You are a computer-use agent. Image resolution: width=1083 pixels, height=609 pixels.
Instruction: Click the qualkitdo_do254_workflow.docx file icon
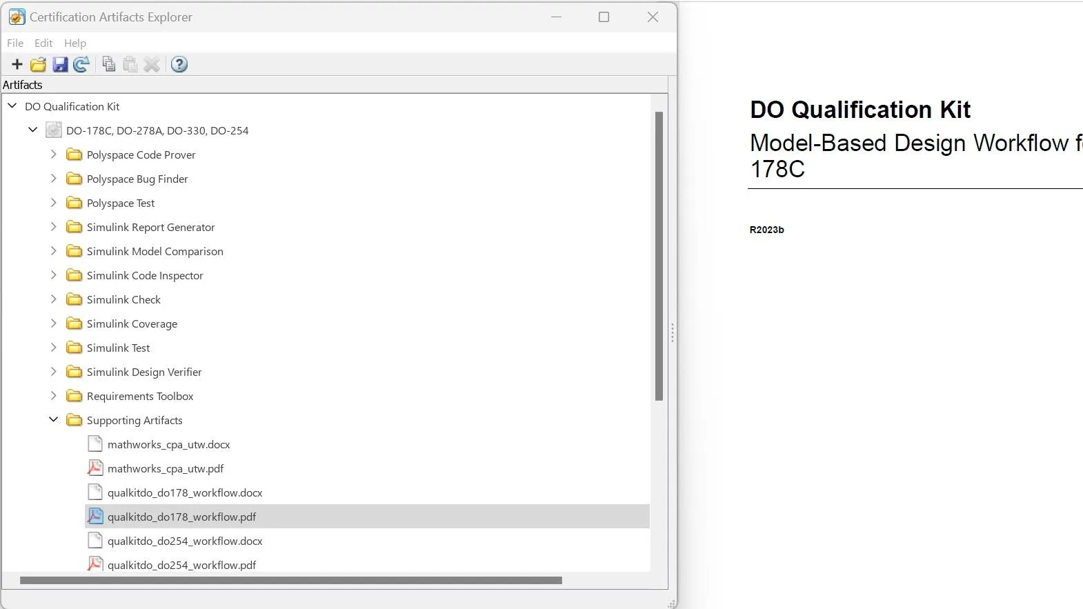tap(95, 540)
